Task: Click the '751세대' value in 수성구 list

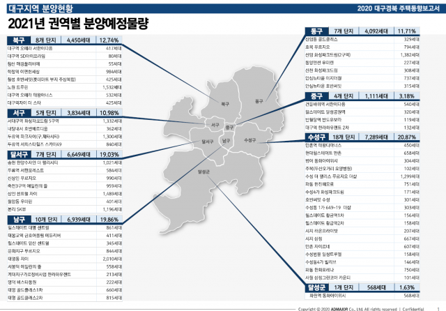Action: (x=411, y=184)
